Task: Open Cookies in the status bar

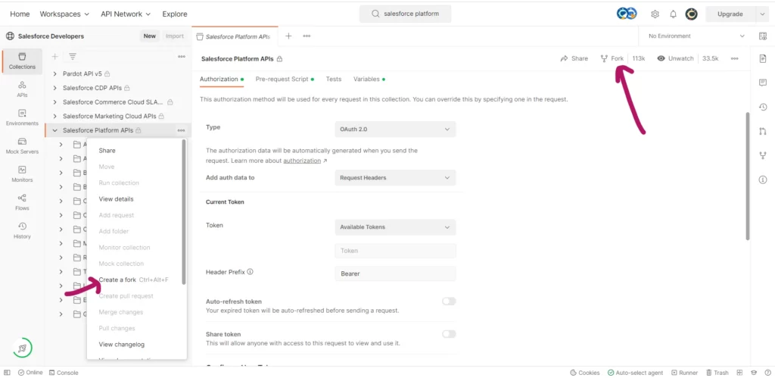Action: click(x=585, y=373)
